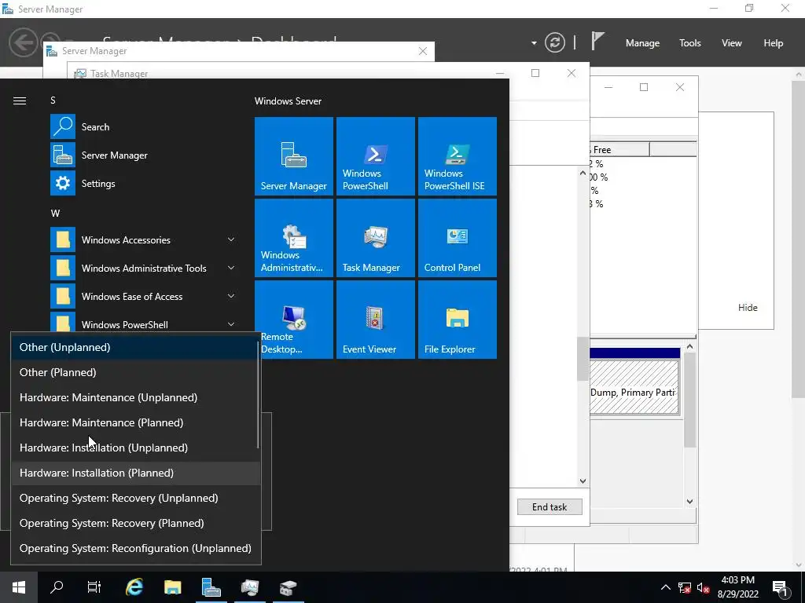Launch Internet Explorer from the taskbar

tap(134, 587)
